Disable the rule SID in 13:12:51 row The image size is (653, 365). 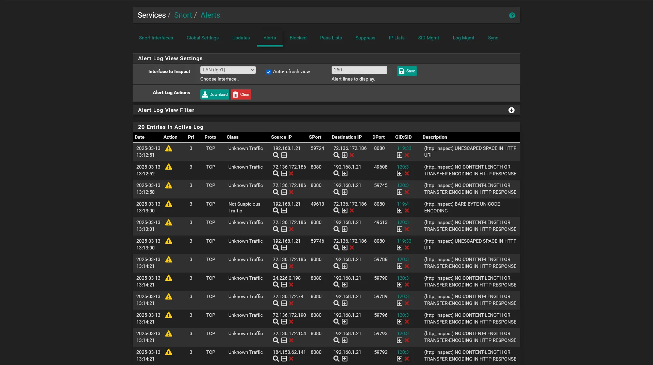(407, 155)
